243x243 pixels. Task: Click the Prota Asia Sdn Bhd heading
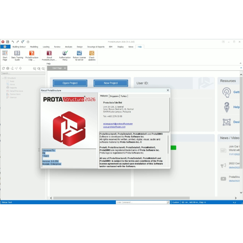pos(113,103)
